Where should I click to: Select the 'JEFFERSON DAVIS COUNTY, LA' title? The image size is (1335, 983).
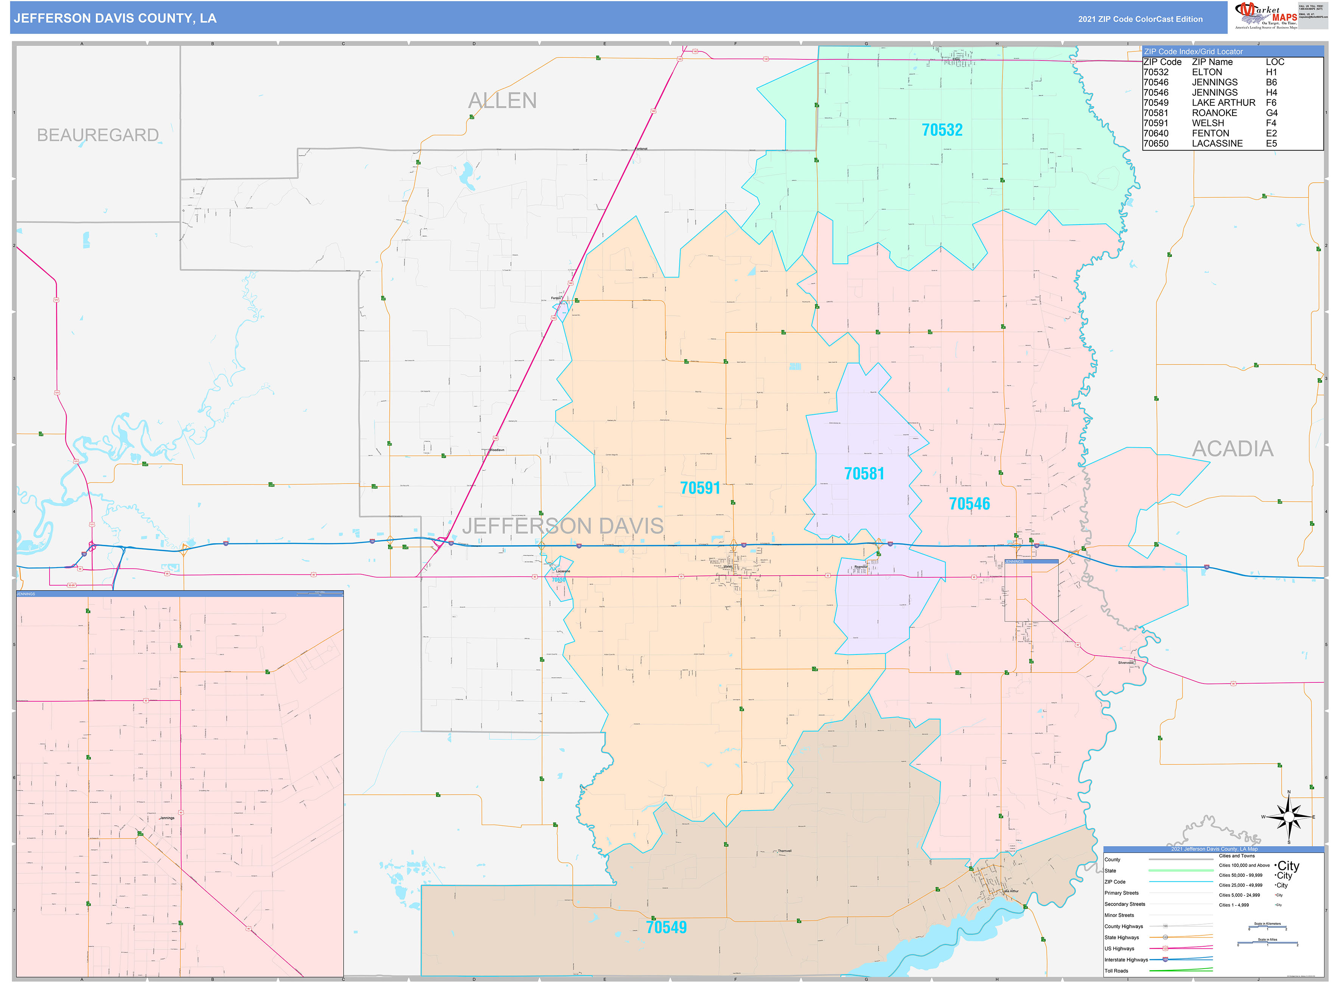[x=115, y=19]
